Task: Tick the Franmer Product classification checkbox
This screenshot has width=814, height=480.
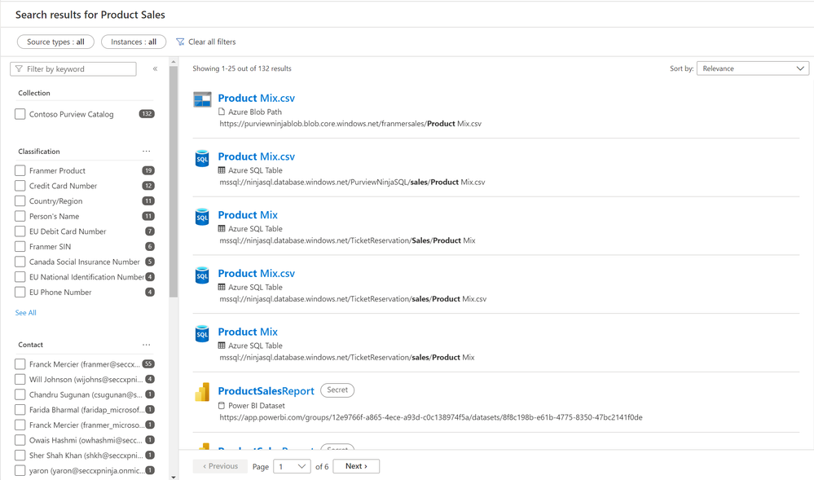Action: point(20,170)
